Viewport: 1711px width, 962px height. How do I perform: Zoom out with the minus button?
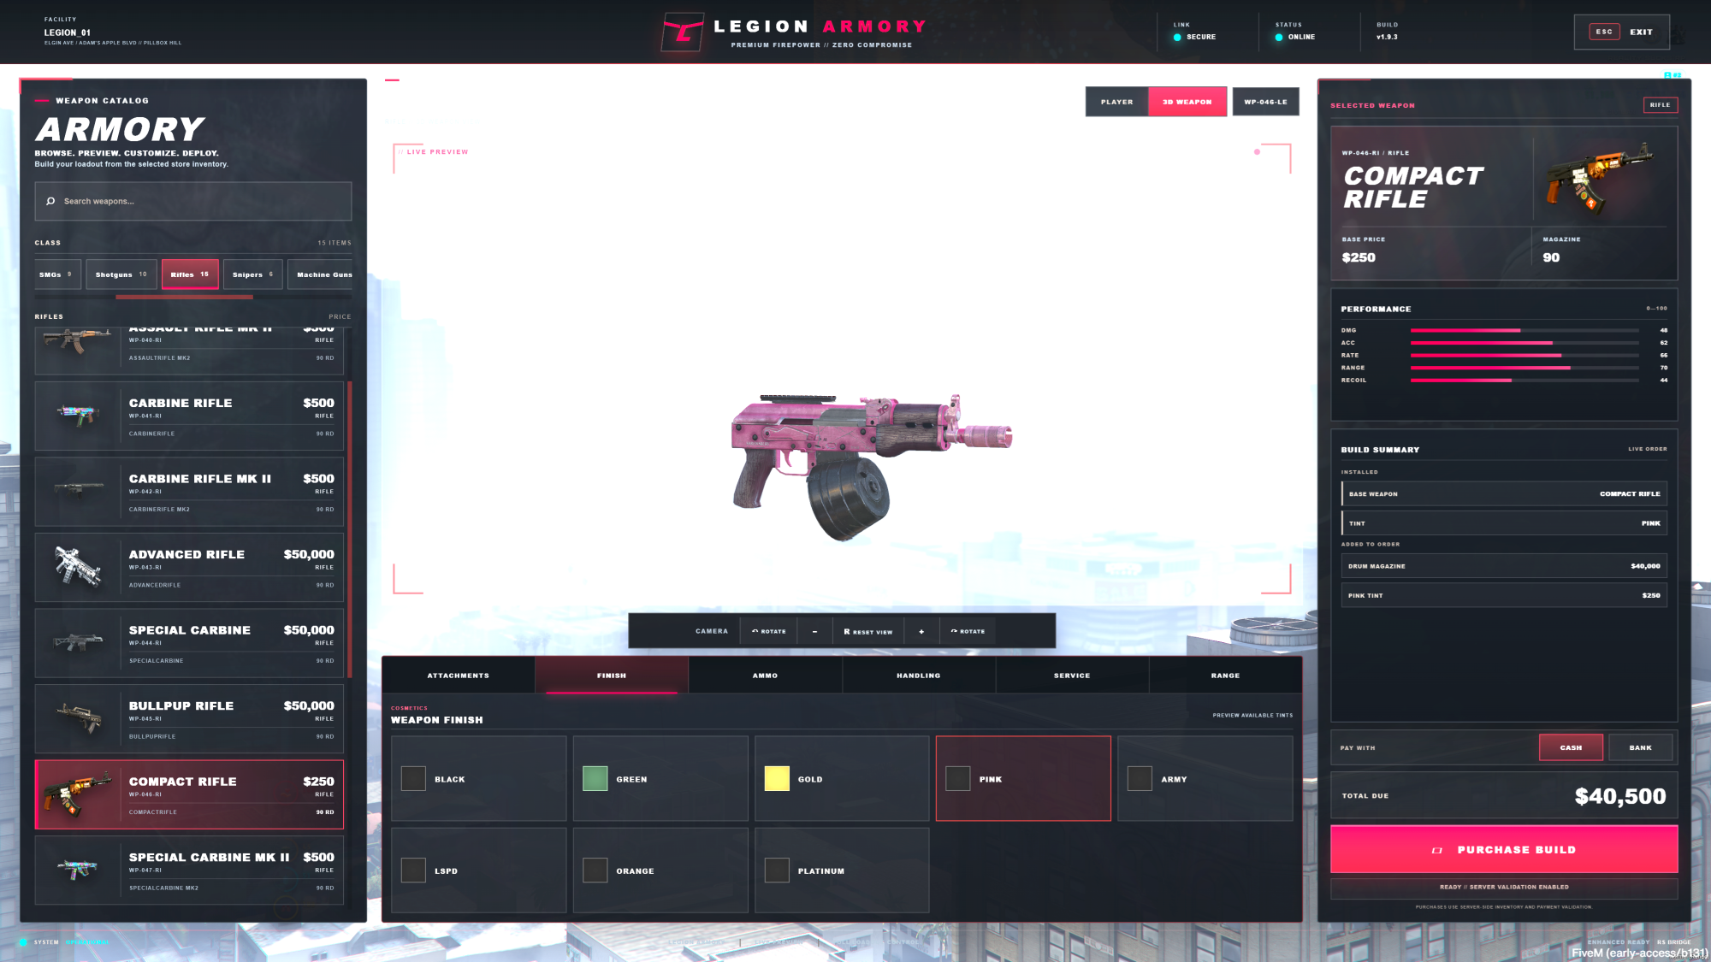tap(814, 631)
